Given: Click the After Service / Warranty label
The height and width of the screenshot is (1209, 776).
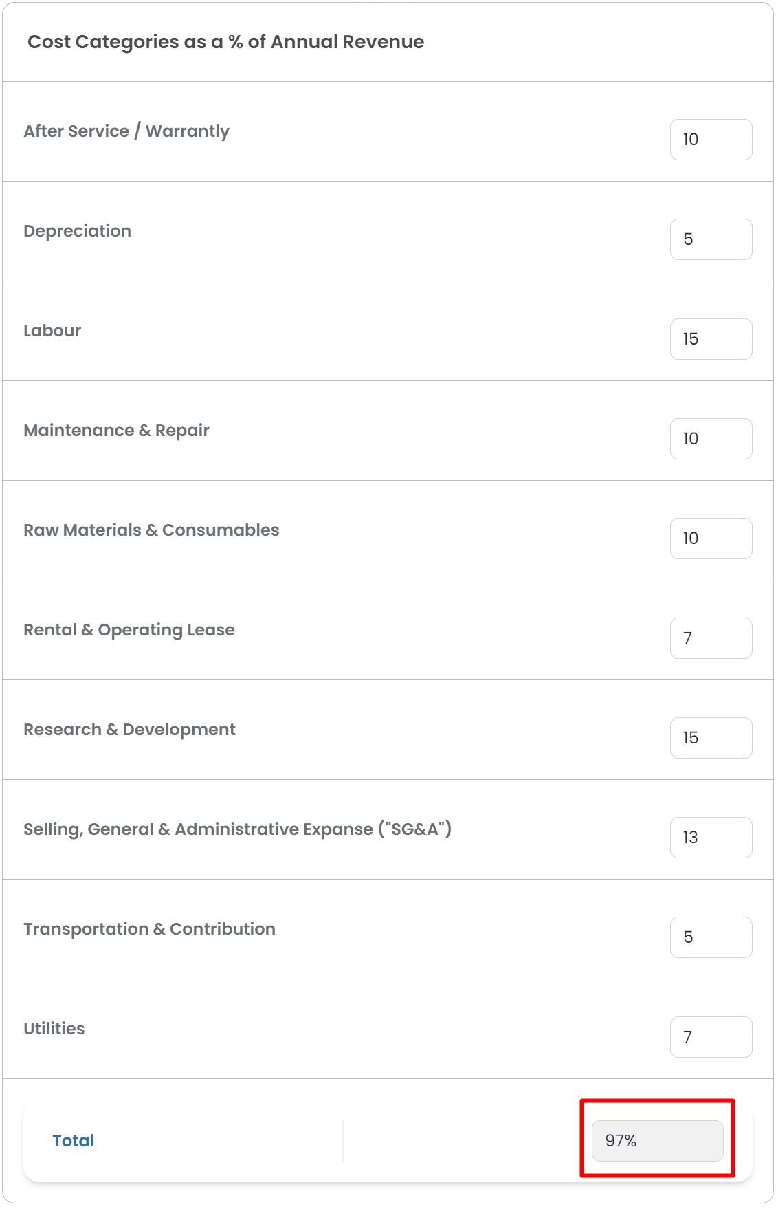Looking at the screenshot, I should (x=126, y=131).
